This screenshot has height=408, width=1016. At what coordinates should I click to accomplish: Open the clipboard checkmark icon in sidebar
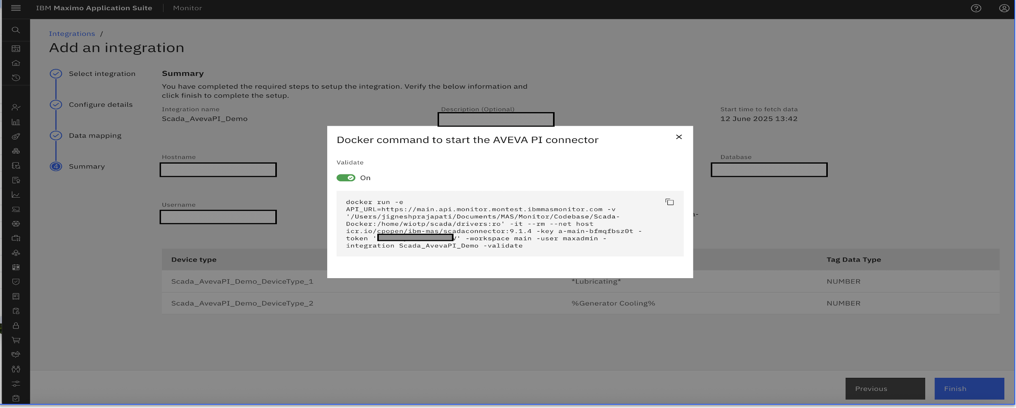tap(16, 398)
